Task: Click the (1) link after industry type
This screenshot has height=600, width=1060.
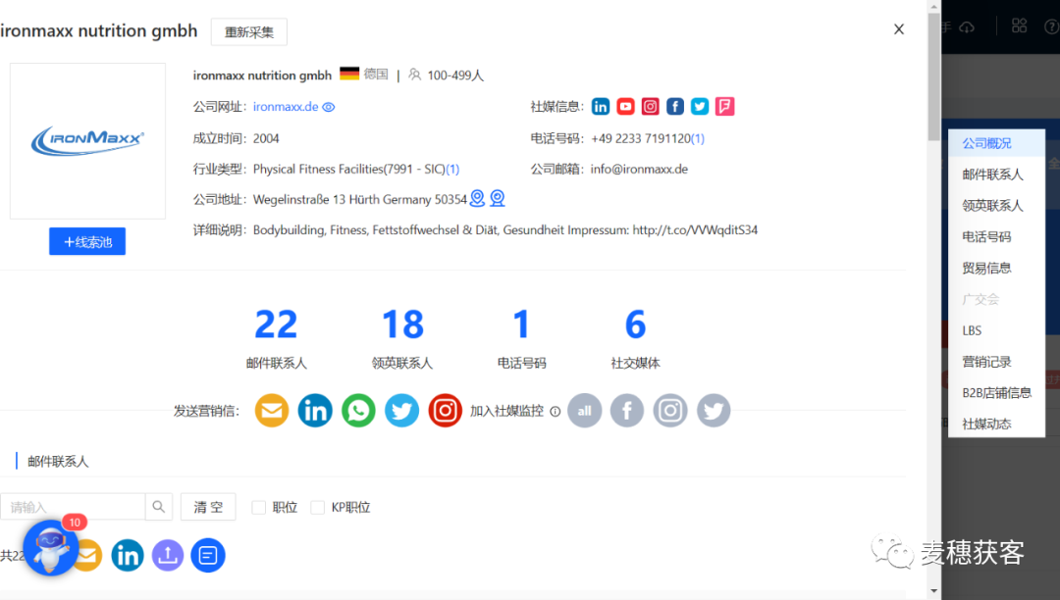Action: [x=452, y=170]
